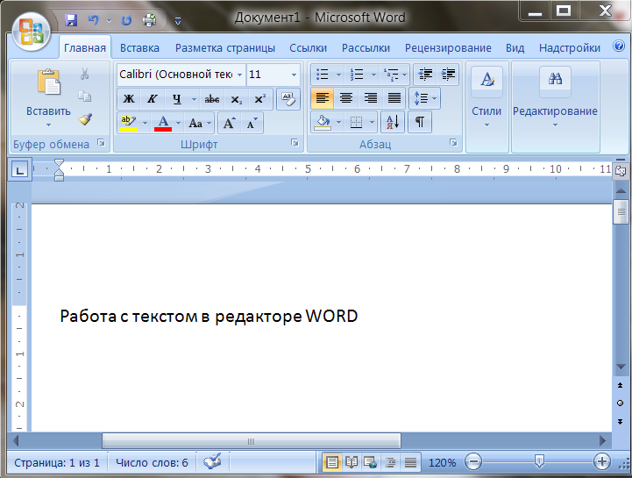632x478 pixels.
Task: Open Буфер обмена pane launcher
Action: coord(101,142)
